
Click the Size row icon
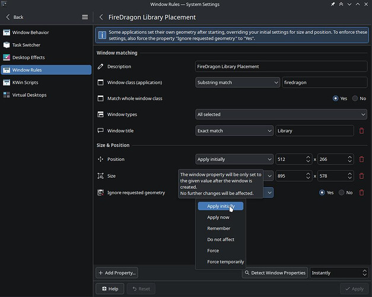pos(101,176)
